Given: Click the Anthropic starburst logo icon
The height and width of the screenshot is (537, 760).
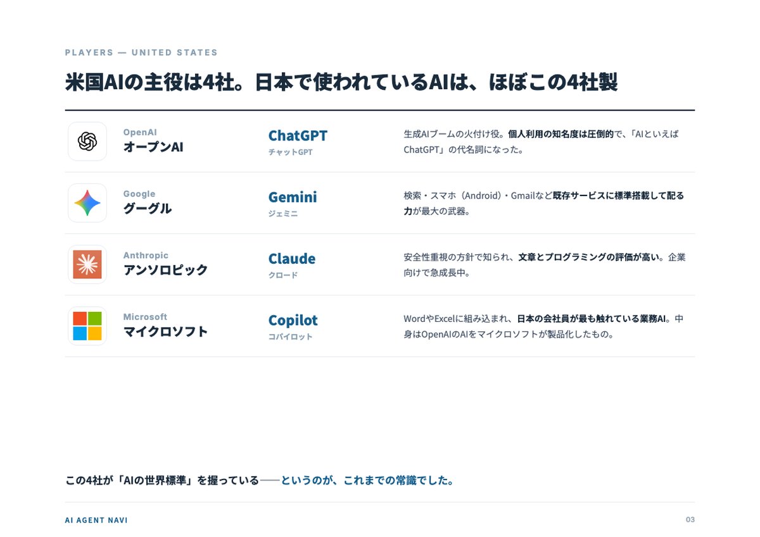Looking at the screenshot, I should point(87,264).
